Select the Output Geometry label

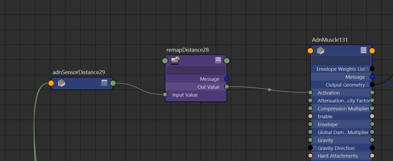(x=345, y=85)
